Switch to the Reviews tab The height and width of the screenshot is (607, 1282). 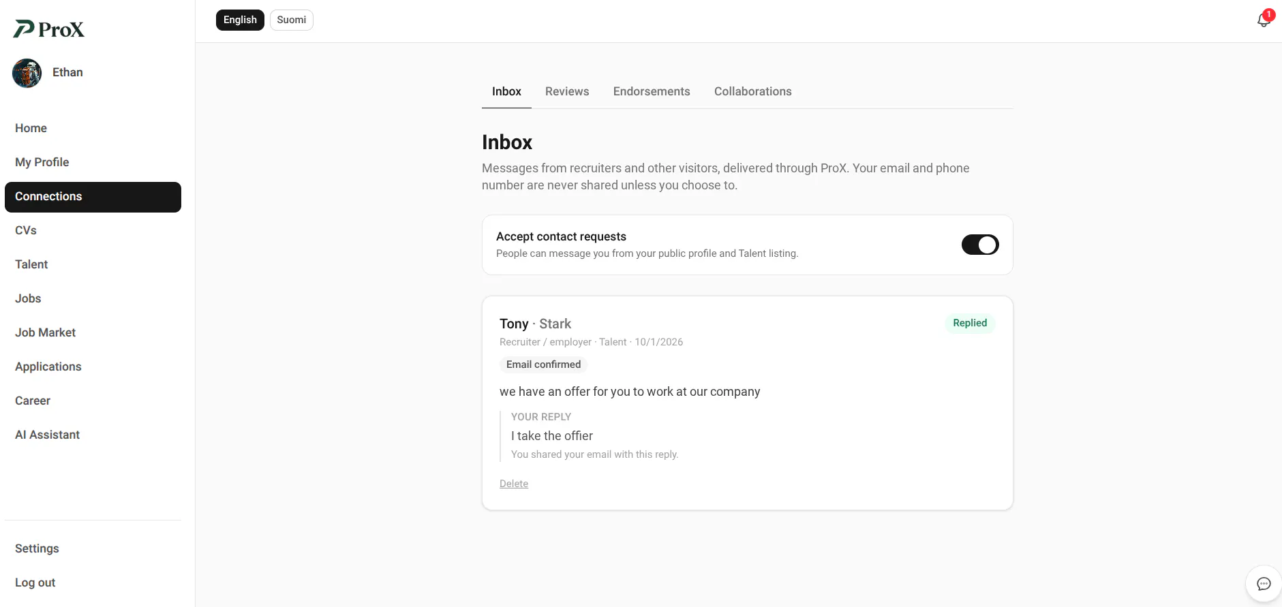(x=567, y=91)
